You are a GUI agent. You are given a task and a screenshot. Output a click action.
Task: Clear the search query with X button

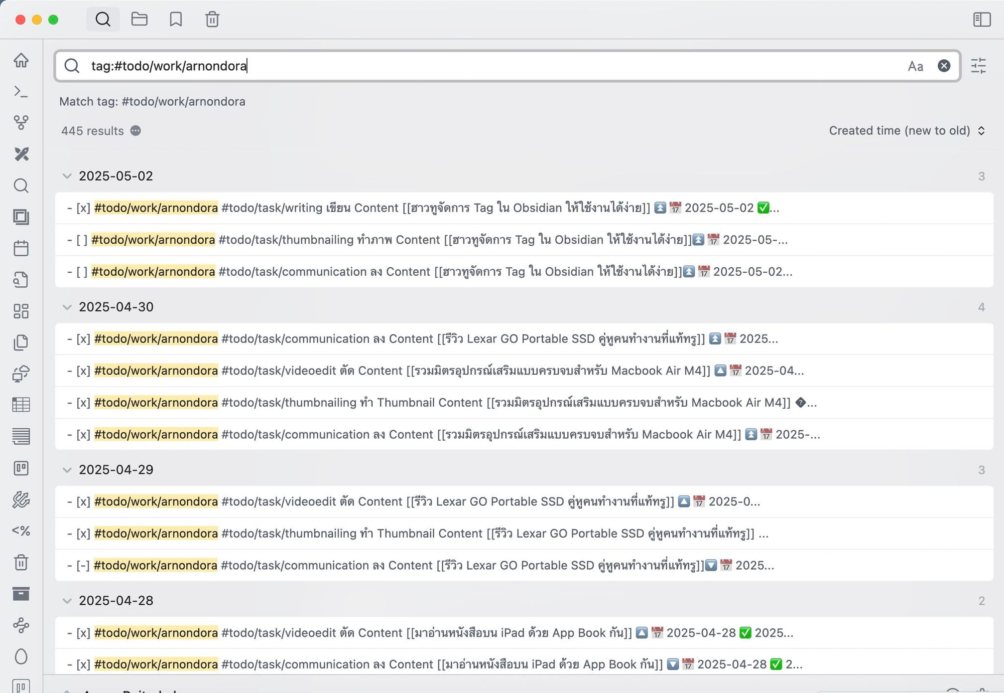[944, 66]
